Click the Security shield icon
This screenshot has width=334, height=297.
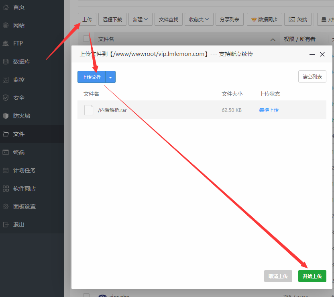(6, 98)
